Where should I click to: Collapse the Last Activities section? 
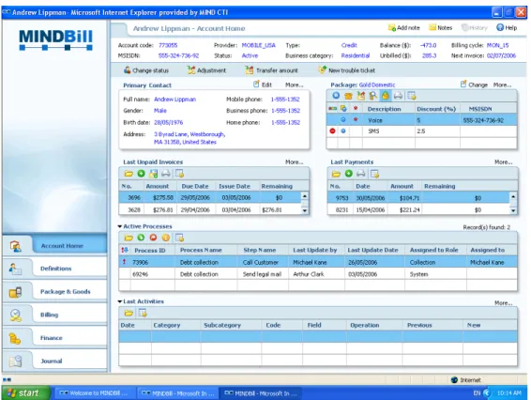(x=120, y=301)
